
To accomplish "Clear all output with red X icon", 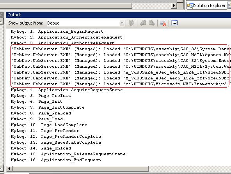I will click(x=163, y=23).
